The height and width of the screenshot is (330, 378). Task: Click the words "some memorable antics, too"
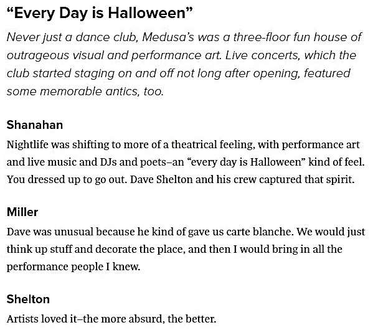(85, 92)
